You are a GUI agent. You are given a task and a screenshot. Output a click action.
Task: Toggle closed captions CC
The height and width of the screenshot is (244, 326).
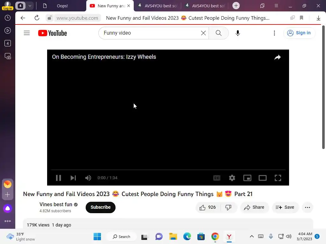pos(217,178)
